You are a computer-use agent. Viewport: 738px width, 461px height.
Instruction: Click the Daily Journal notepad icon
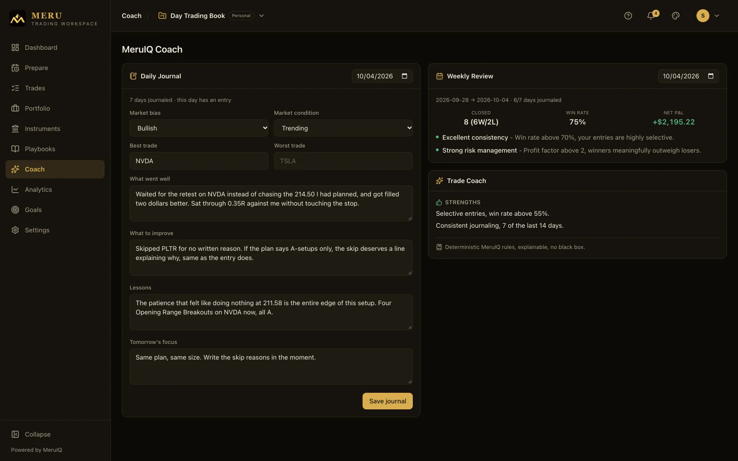point(133,76)
